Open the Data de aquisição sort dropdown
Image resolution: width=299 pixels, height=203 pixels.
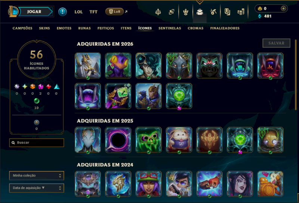[37, 188]
